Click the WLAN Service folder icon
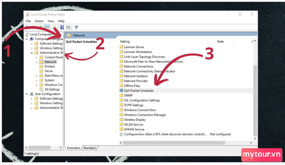285x165 pixels. click(121, 124)
